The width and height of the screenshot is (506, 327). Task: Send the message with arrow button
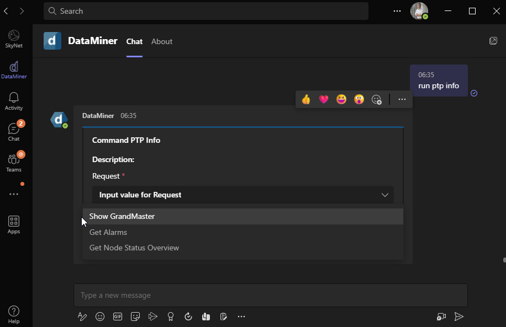tap(459, 317)
